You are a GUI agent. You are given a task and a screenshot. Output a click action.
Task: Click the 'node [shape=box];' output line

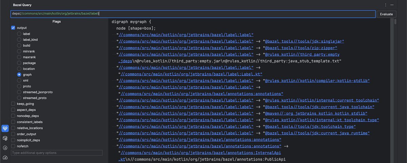pos(136,28)
